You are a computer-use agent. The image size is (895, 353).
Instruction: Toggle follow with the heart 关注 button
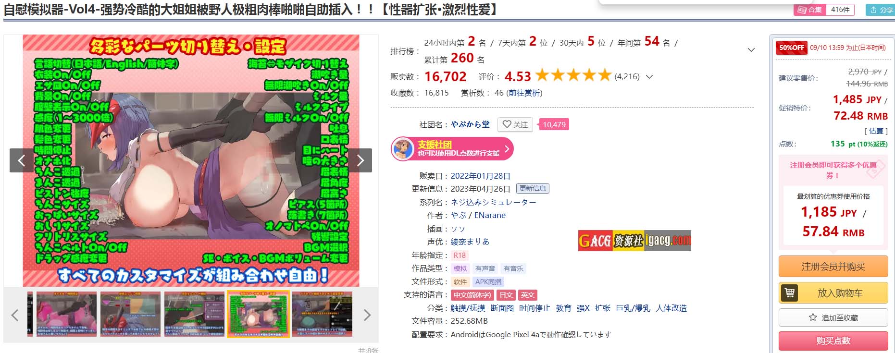coord(515,124)
